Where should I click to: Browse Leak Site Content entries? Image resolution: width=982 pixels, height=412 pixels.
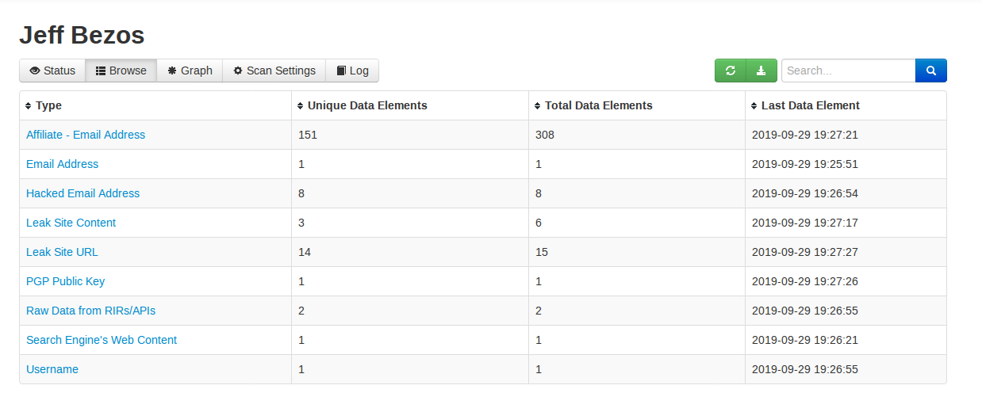click(x=71, y=223)
